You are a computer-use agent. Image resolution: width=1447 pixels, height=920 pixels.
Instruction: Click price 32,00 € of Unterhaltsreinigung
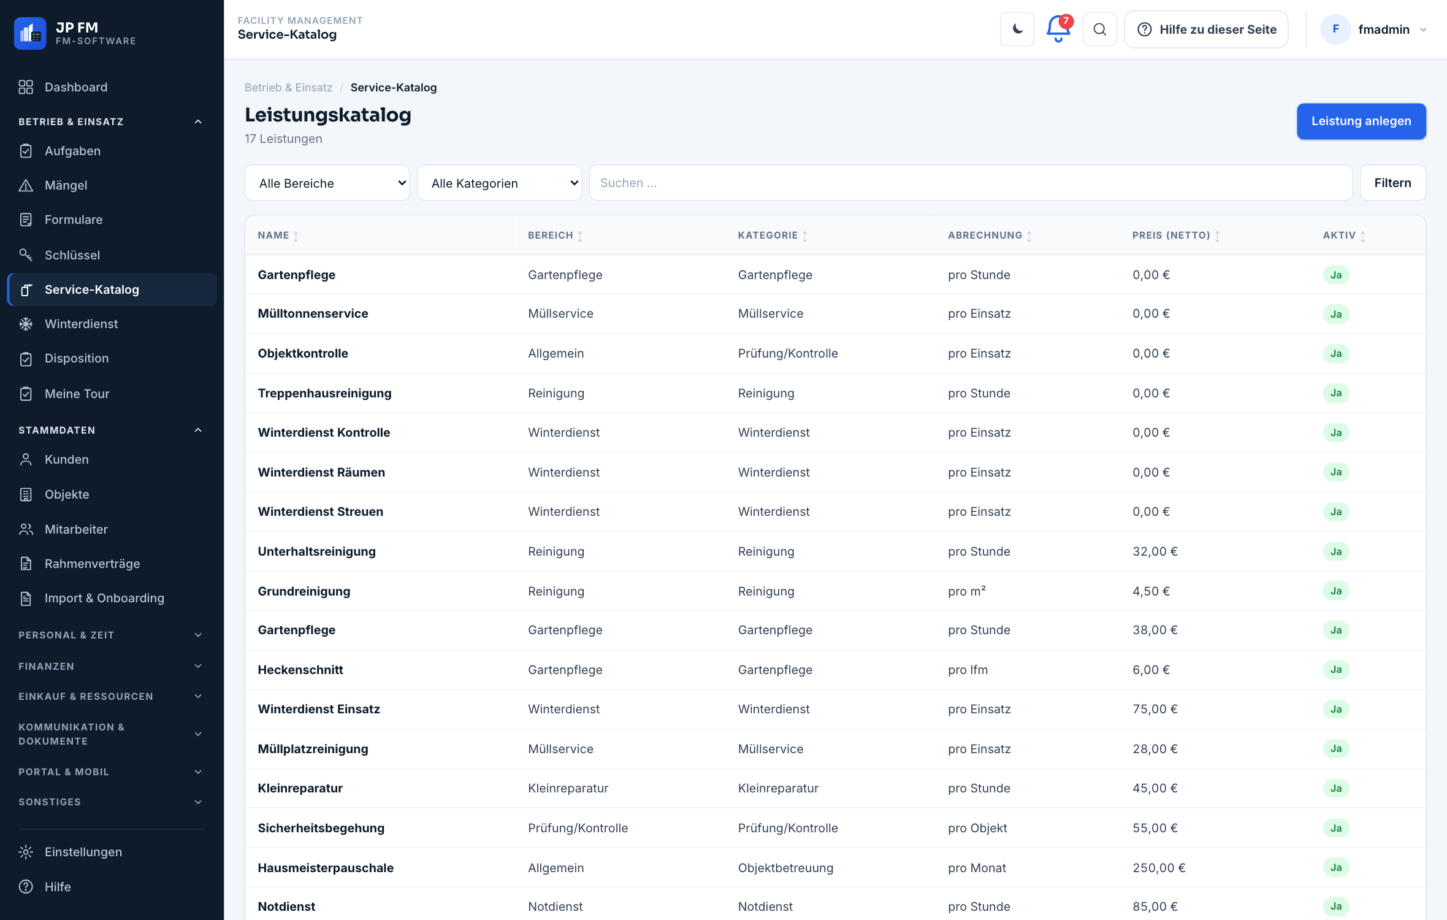coord(1155,551)
